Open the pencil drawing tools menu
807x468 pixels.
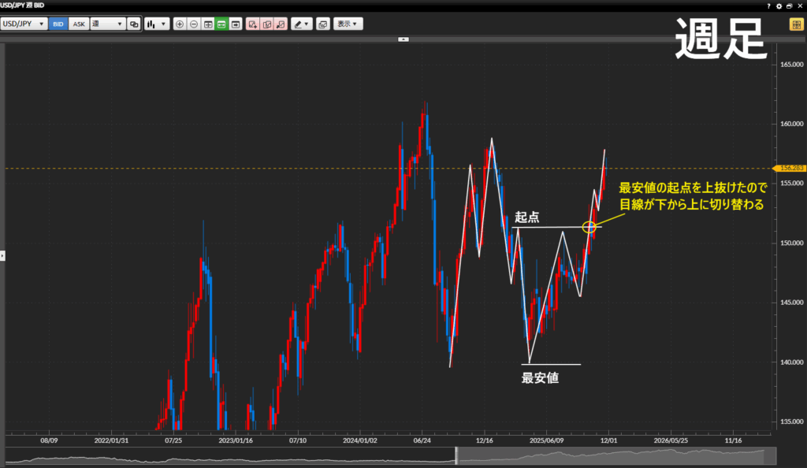[301, 24]
